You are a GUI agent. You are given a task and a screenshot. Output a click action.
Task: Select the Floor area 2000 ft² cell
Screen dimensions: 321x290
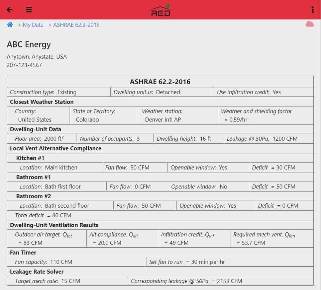[42, 139]
